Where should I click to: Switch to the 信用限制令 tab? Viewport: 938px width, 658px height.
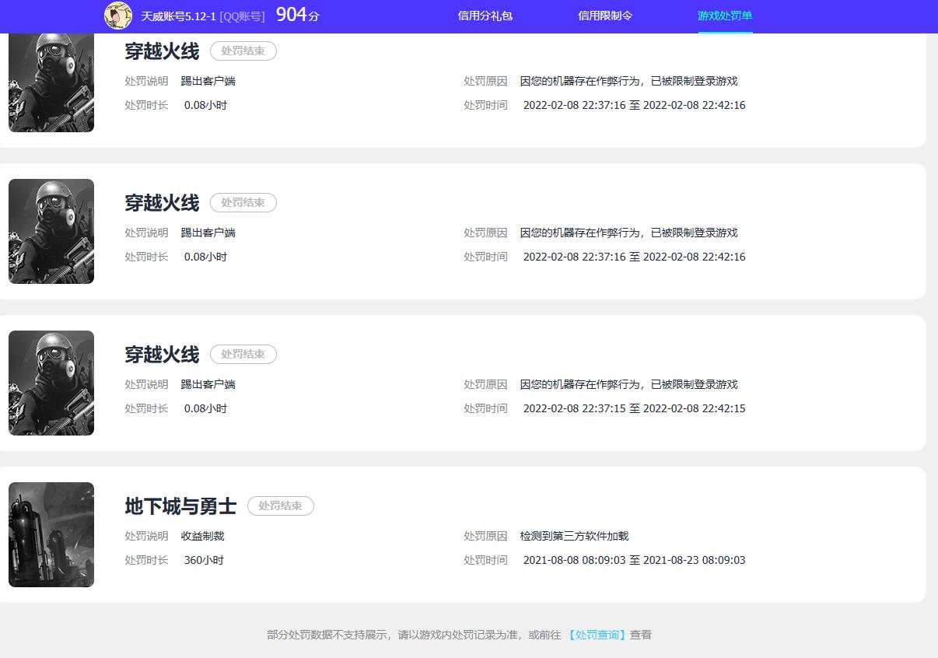(x=605, y=16)
